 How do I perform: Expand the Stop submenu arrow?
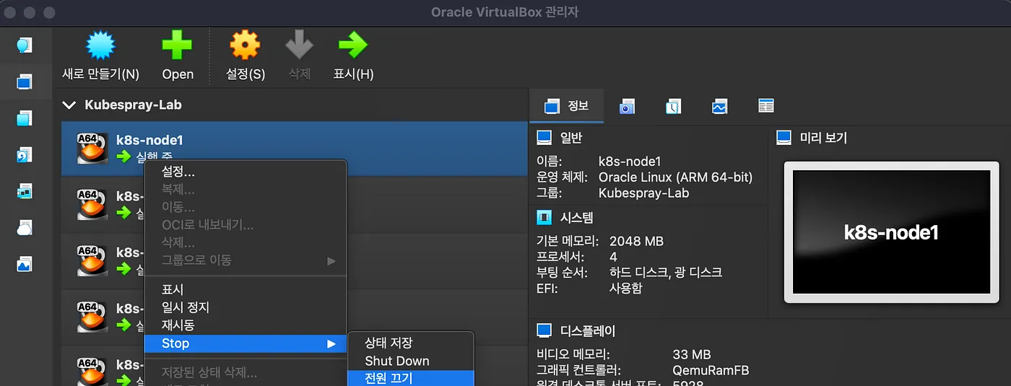[331, 344]
